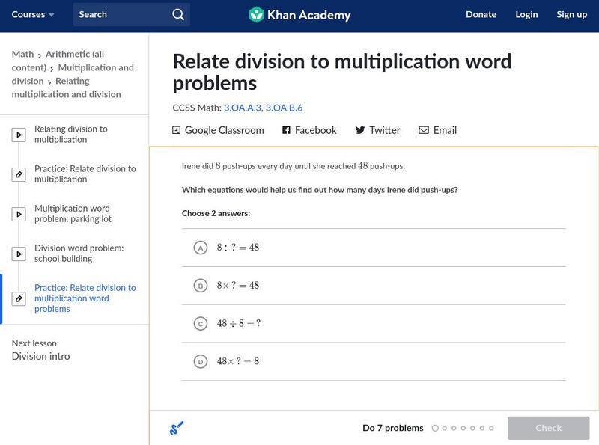Click the Math breadcrumb link
This screenshot has width=599, height=445.
(23, 54)
